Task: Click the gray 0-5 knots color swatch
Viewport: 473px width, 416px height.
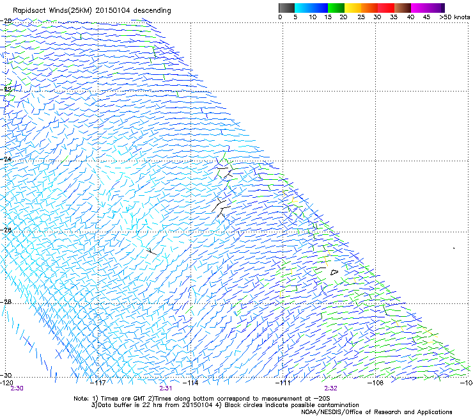Action: pos(286,8)
